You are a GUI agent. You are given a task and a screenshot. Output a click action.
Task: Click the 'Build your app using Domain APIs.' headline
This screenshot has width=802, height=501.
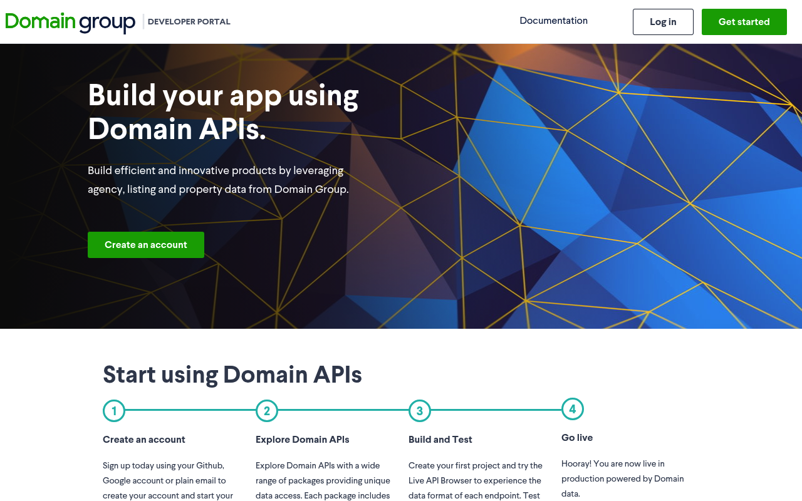[x=224, y=111]
